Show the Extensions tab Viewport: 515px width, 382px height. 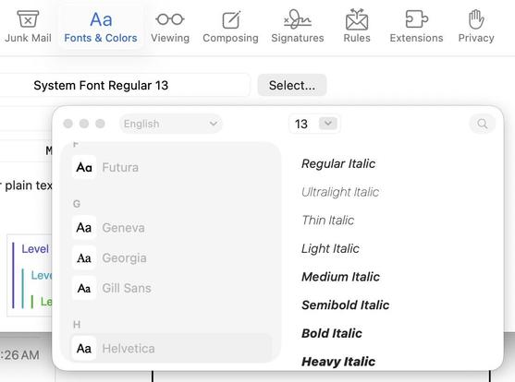coord(416,27)
